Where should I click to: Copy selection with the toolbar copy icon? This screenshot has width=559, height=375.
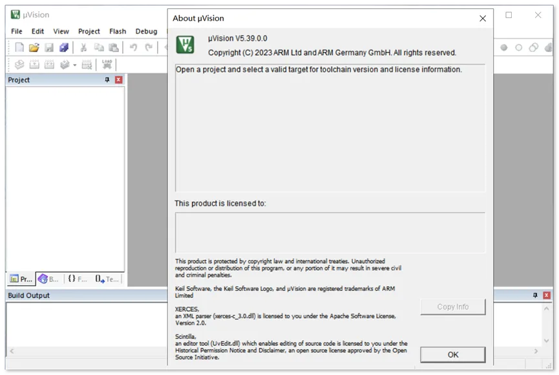(x=99, y=47)
